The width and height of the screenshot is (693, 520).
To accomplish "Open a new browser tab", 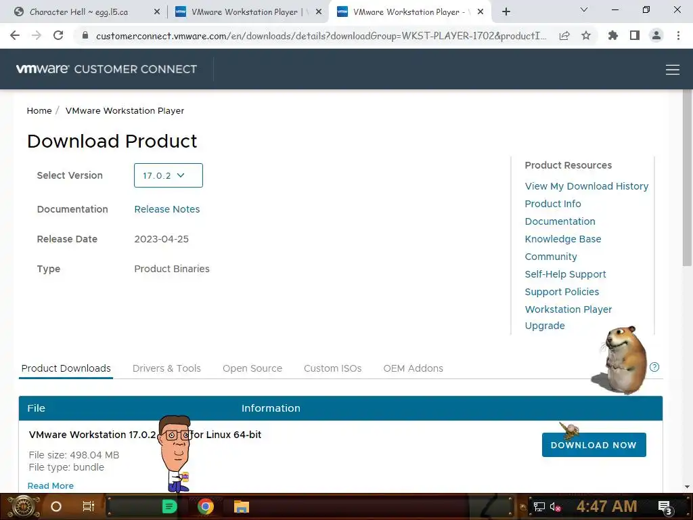I will 506,12.
